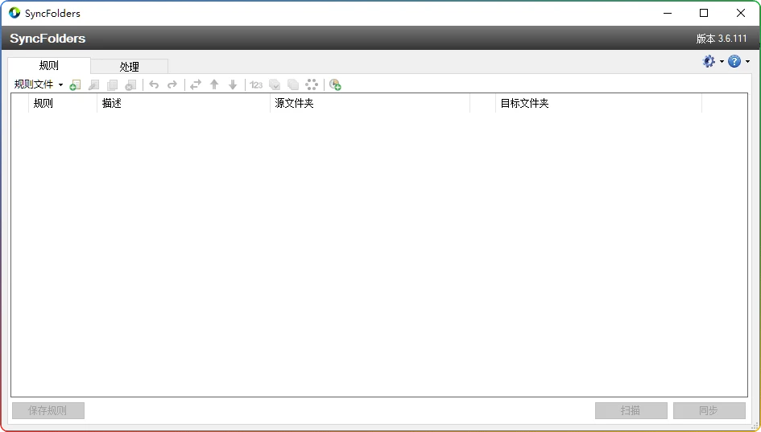Viewport: 761px width, 432px height.
Task: Click the delete rule icon
Action: [x=130, y=84]
